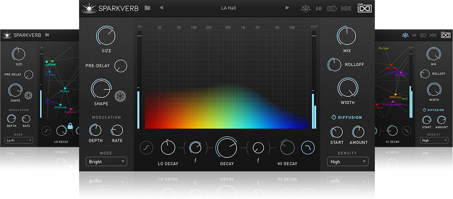
Task: Open the Lo-Fi mode dropdown on left panel
Action: tap(18, 140)
